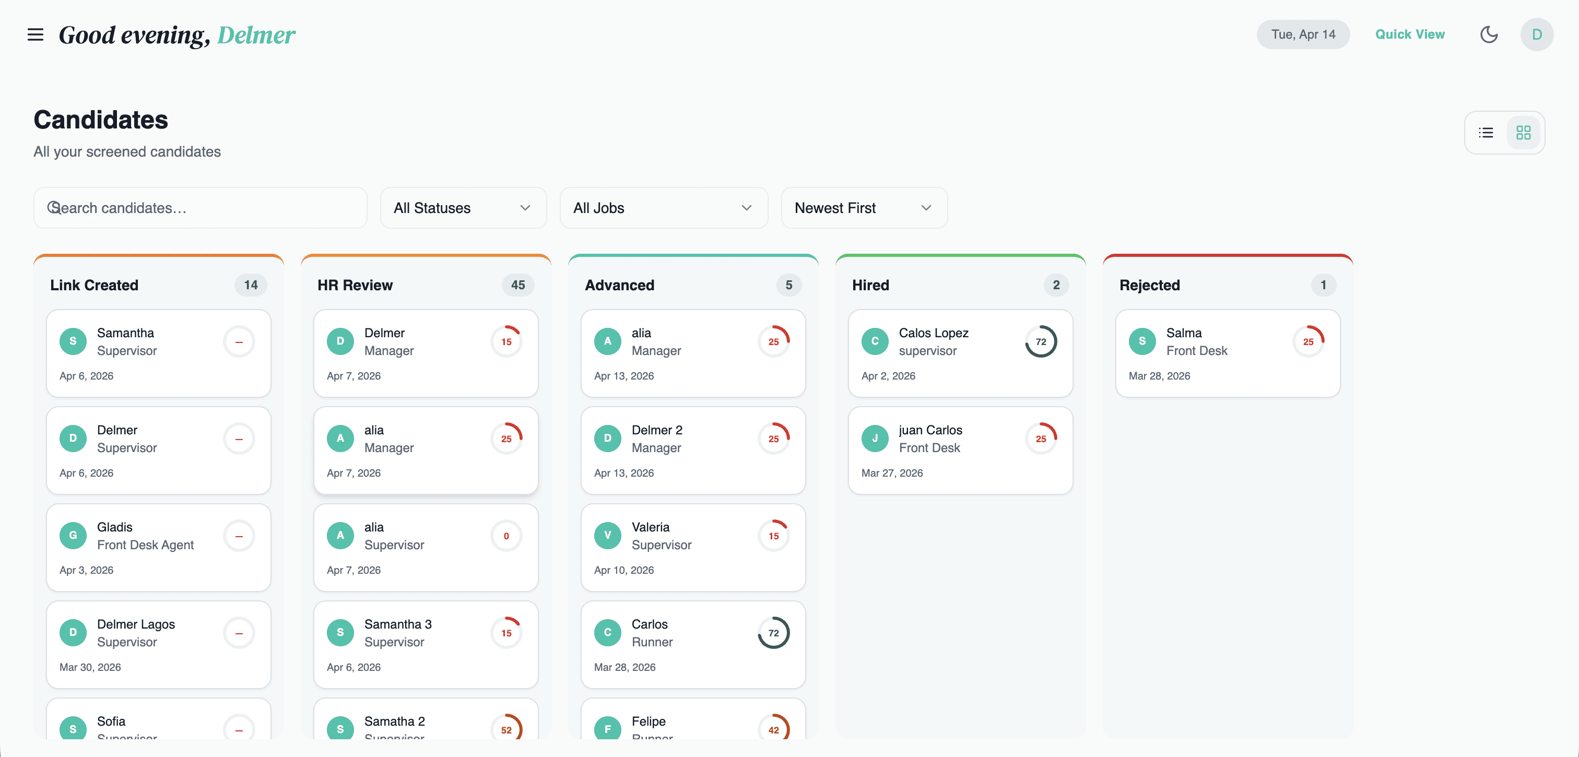Click the Quick View link

tap(1409, 34)
